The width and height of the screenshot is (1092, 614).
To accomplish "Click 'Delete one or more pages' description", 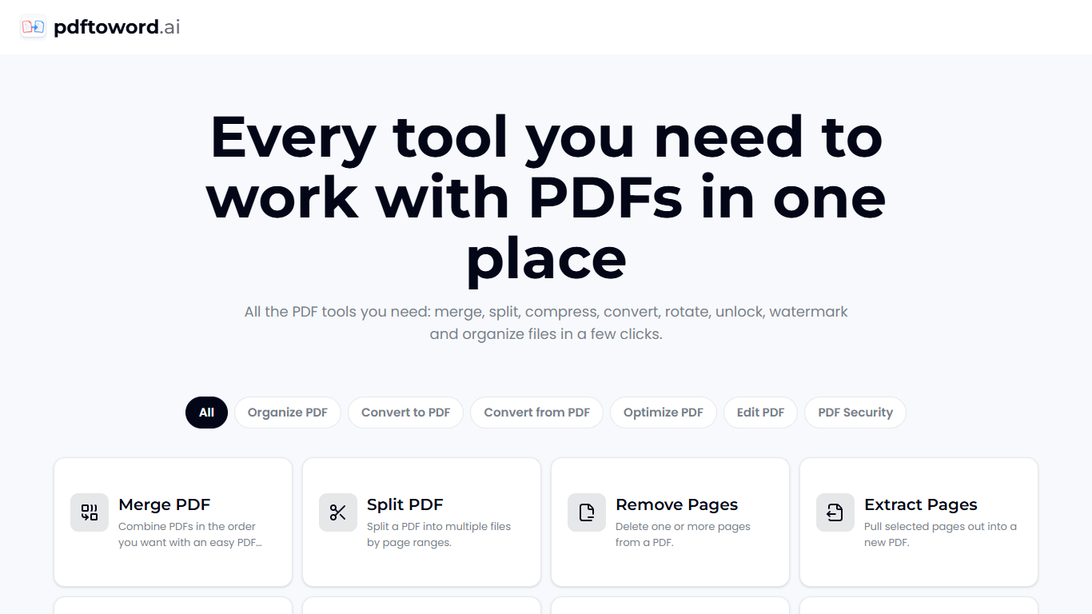I will pos(683,534).
